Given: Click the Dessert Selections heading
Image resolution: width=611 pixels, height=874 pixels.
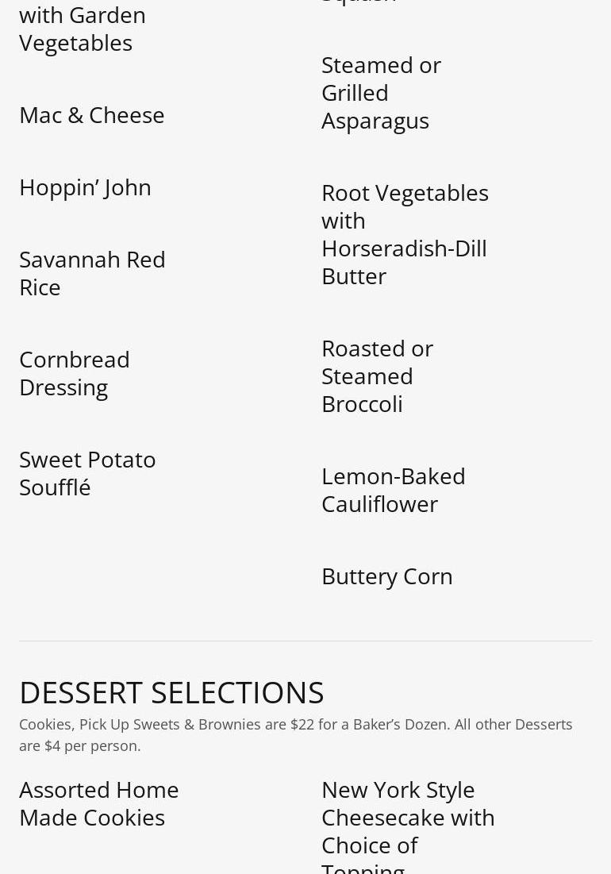Looking at the screenshot, I should coord(171,693).
